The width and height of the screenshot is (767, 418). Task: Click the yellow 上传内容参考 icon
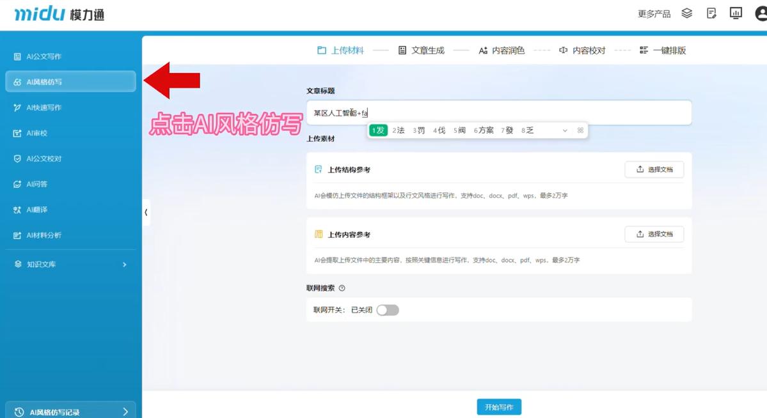(318, 235)
